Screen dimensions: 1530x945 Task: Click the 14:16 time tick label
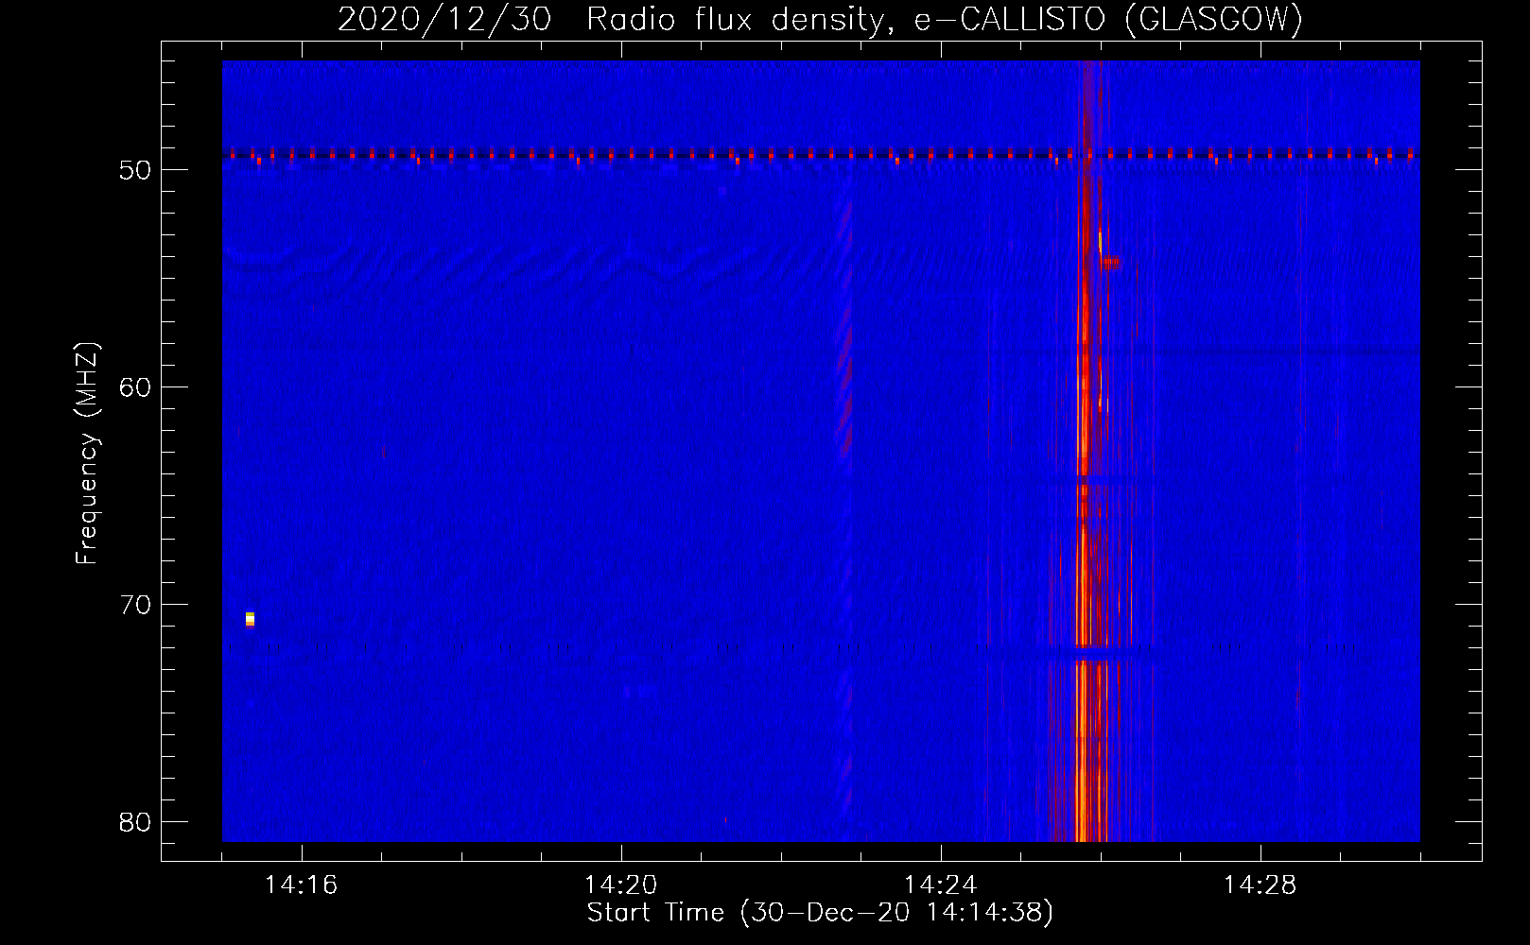(x=301, y=885)
